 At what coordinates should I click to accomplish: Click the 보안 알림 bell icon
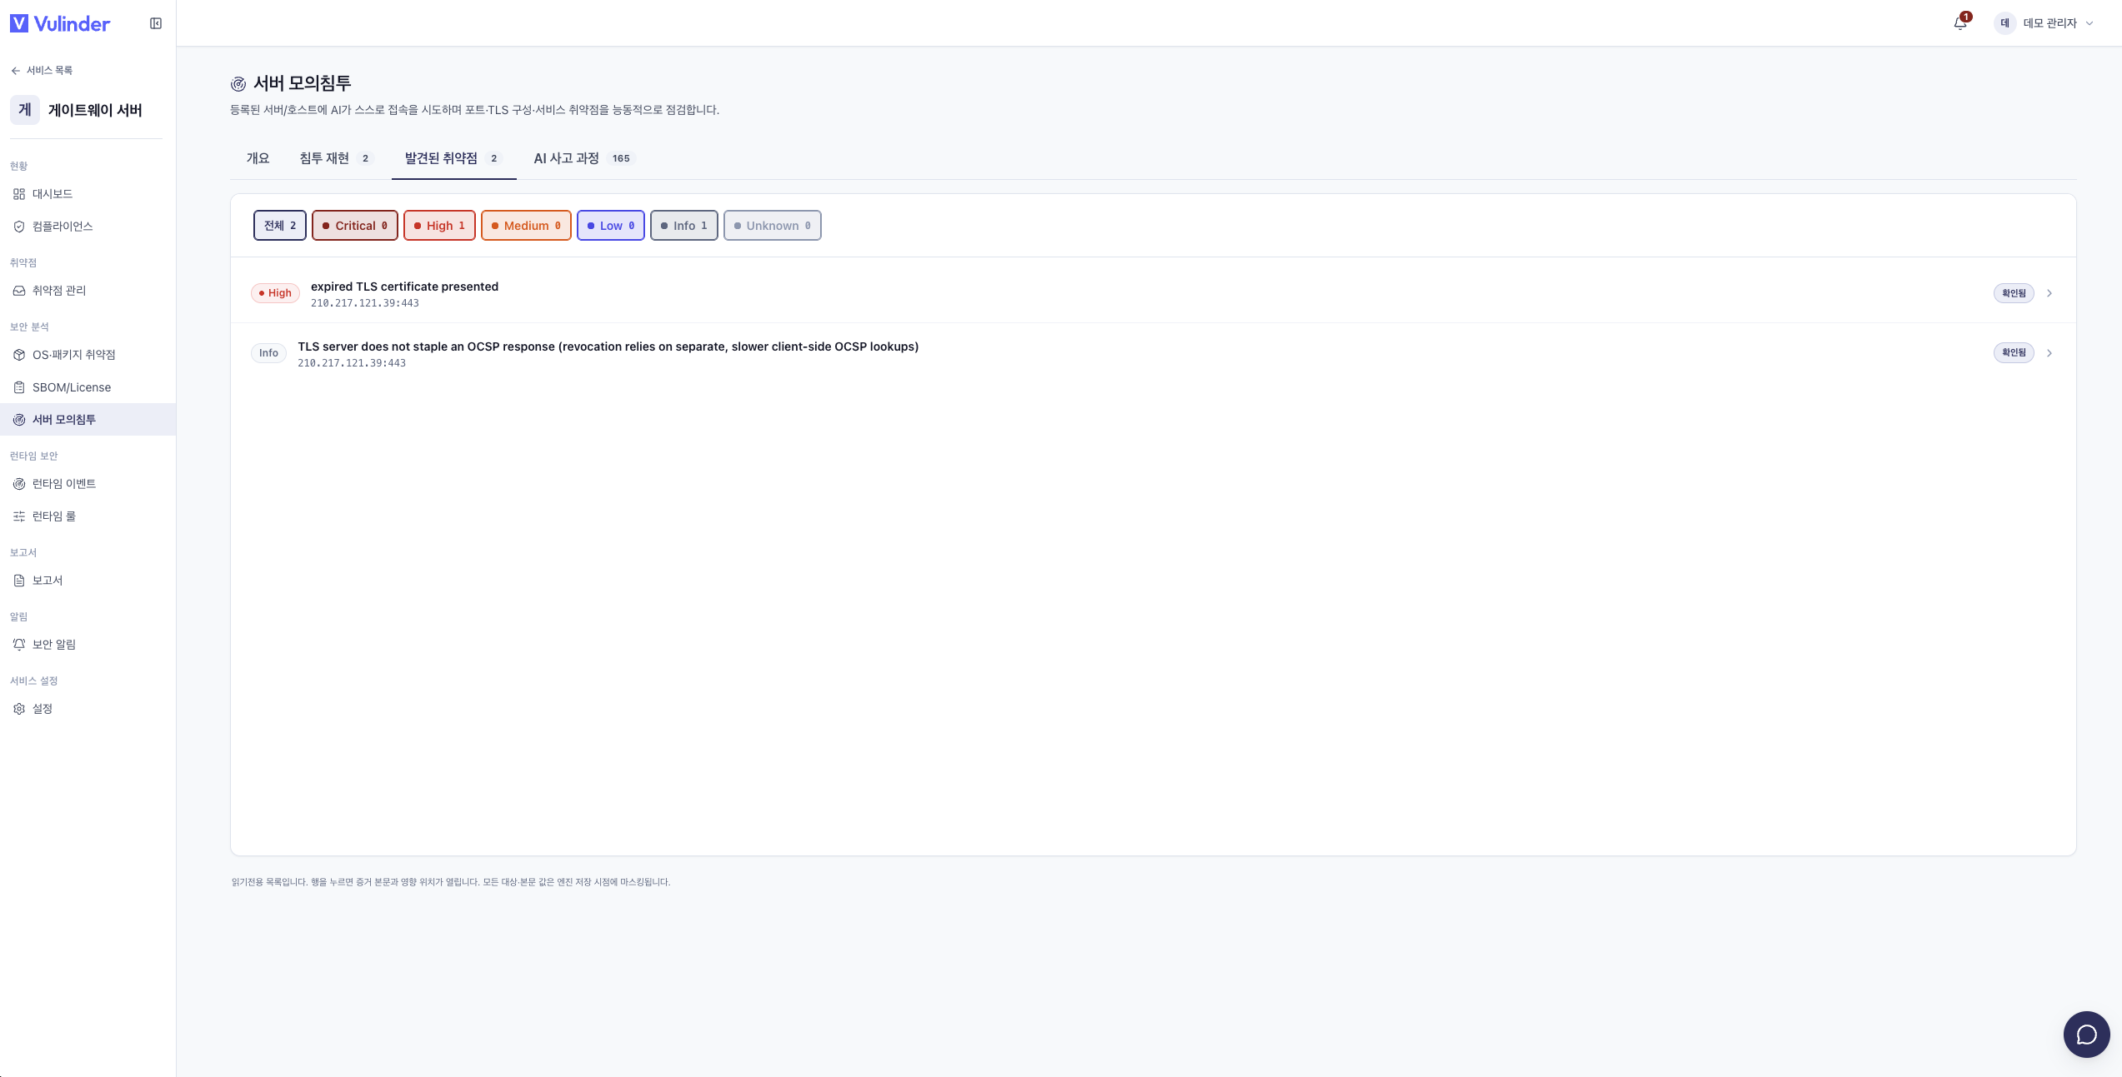point(19,645)
